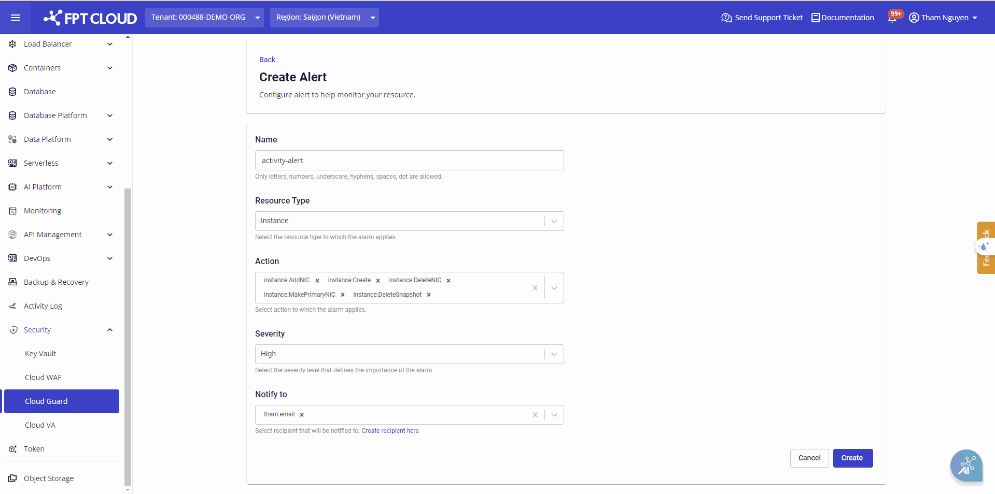
Task: Click the sidebar vertical scrollbar
Action: coord(128,337)
